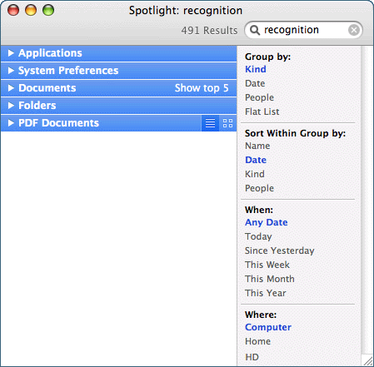Show top 5 documents

point(202,88)
